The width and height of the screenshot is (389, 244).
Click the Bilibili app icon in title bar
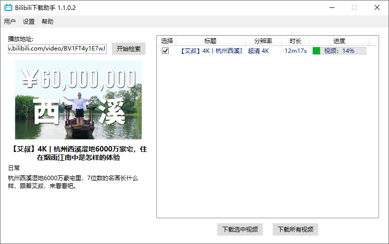[x=8, y=7]
